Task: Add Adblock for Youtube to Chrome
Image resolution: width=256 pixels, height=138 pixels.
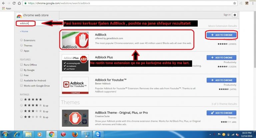Action: pyautogui.click(x=221, y=80)
